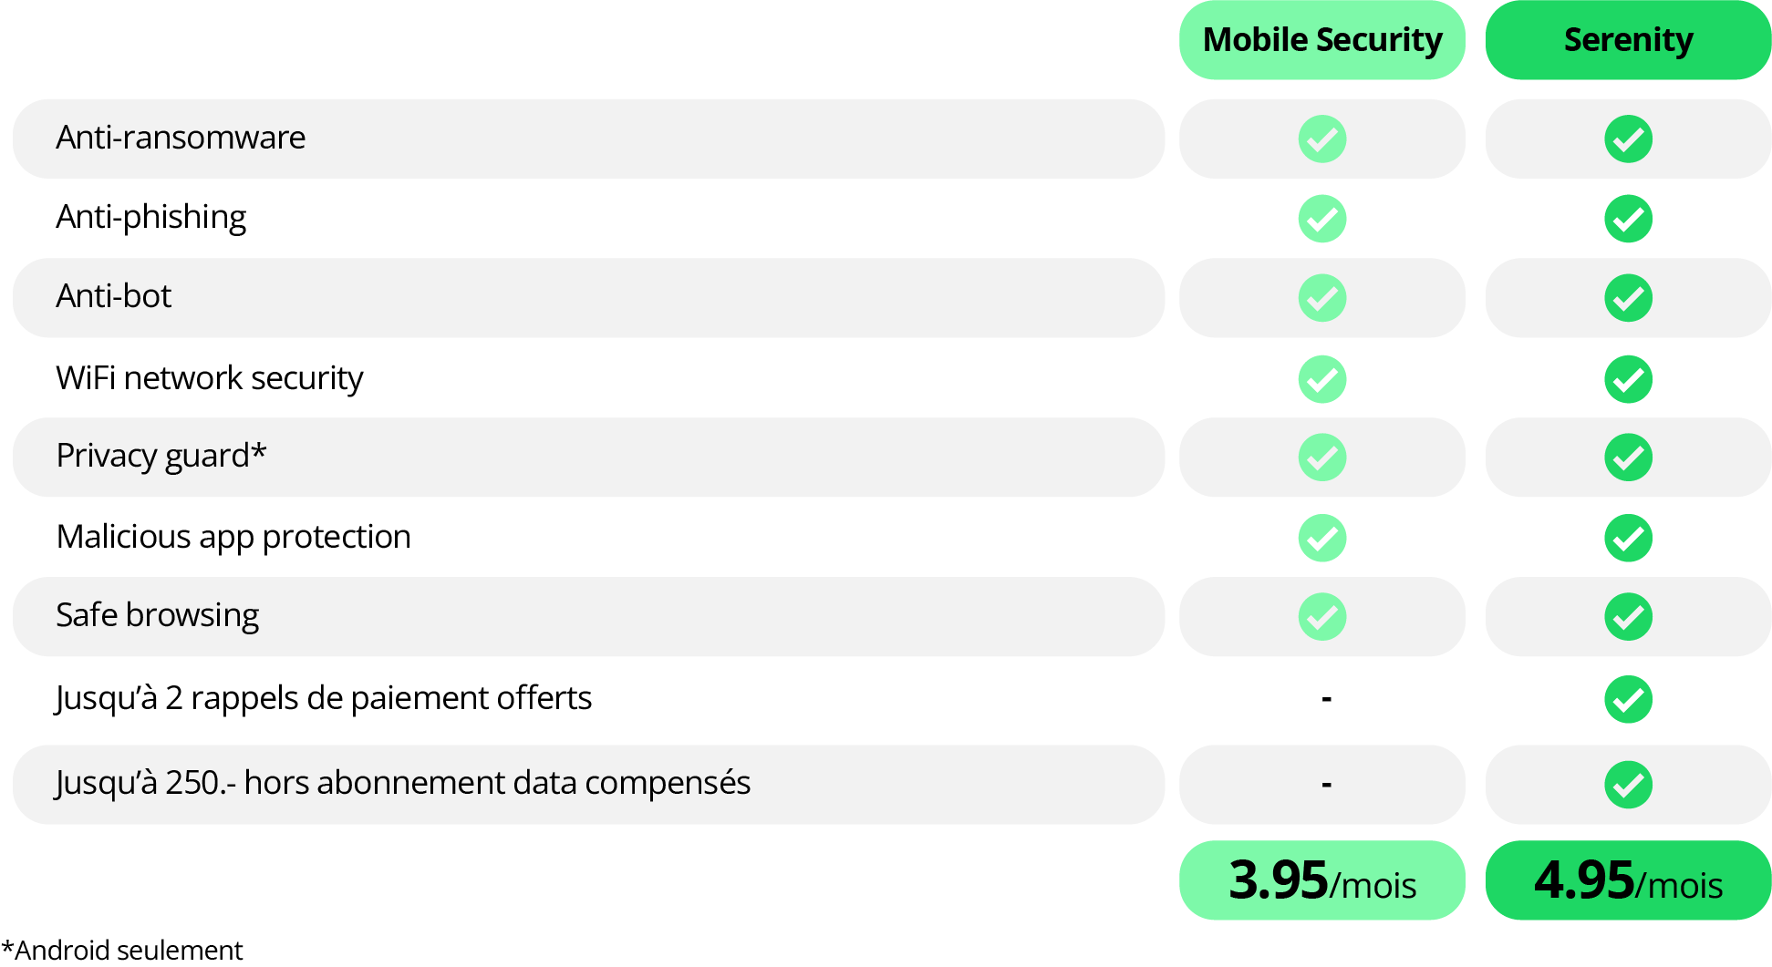The image size is (1772, 967).
Task: Choose the 4.95/mois price button
Action: [1628, 880]
